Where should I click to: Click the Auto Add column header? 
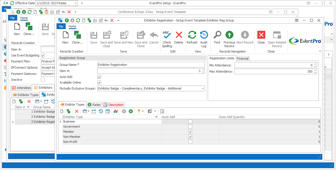[x=190, y=117]
